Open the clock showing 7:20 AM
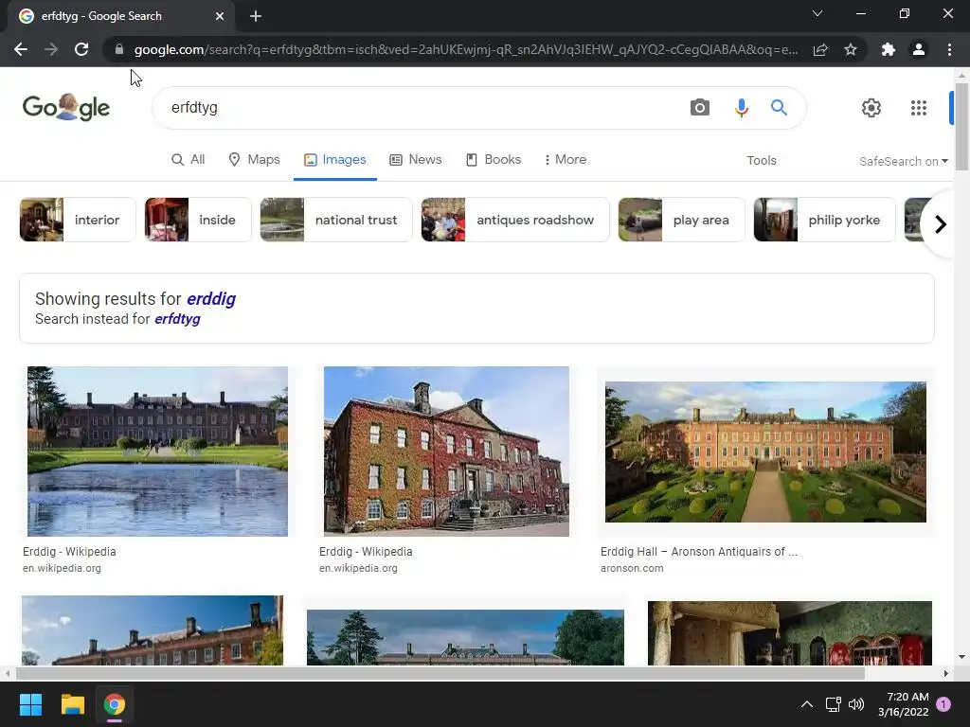This screenshot has height=727, width=970. [904, 704]
